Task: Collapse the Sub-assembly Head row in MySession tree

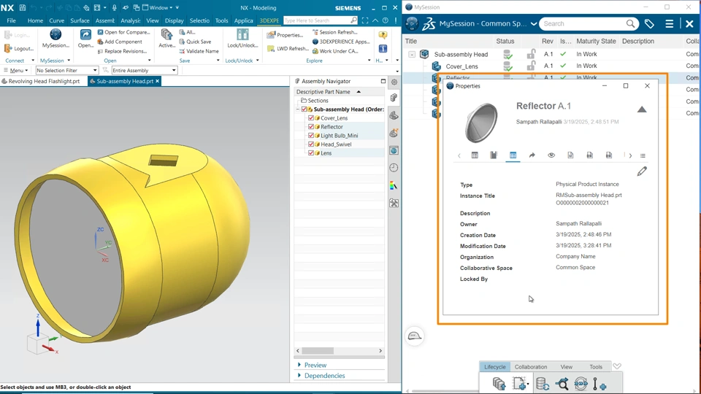Action: pos(412,55)
